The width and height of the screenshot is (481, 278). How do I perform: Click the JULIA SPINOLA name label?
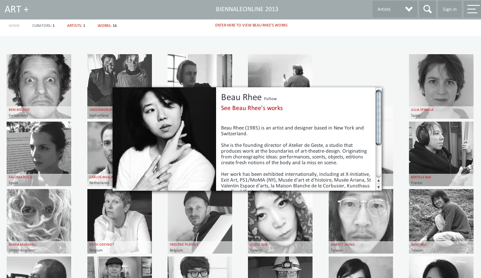422,110
